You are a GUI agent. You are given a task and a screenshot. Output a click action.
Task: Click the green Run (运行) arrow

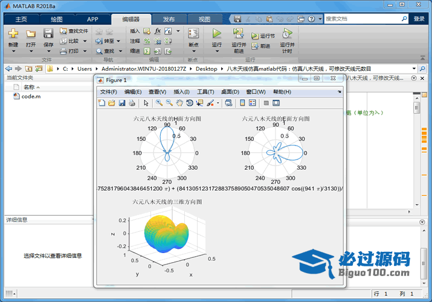pos(216,34)
